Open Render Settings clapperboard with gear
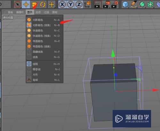Viewport: 160px width, 131px height. (x=115, y=4)
